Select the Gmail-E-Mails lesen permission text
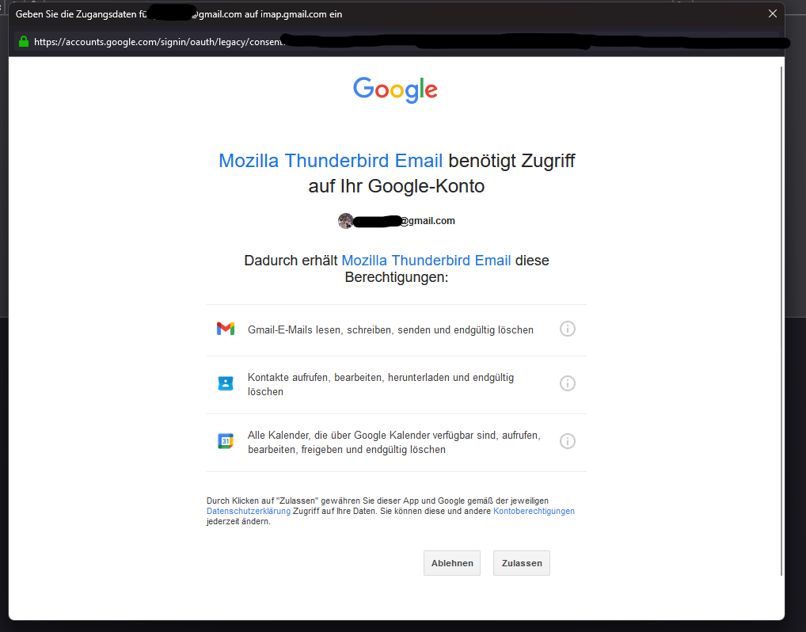 [x=390, y=329]
